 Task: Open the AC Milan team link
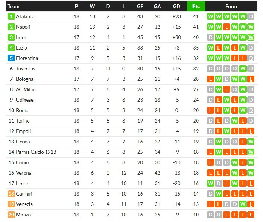[x=26, y=89]
